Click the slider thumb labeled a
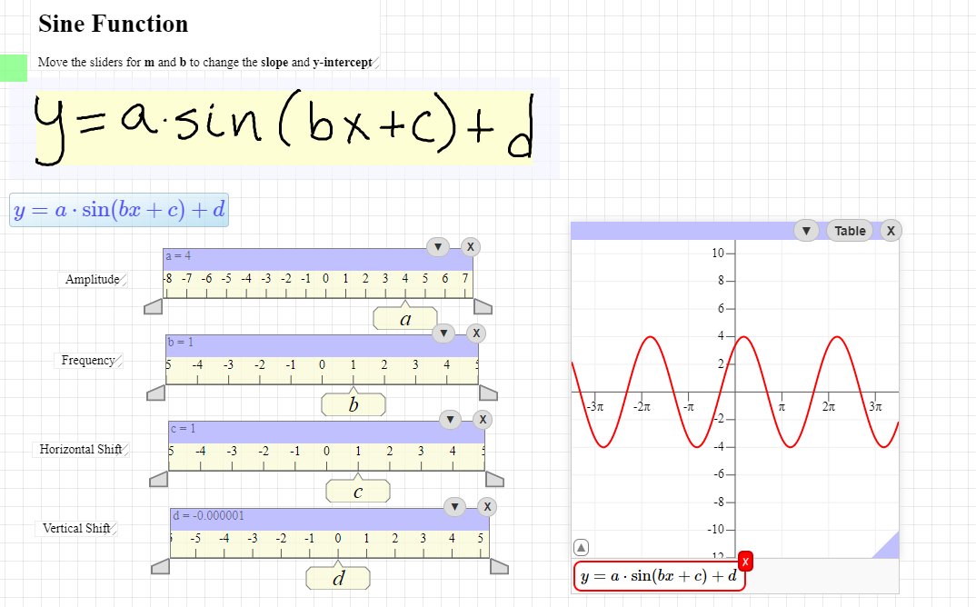 (x=405, y=318)
